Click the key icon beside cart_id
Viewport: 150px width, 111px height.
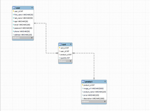[x=60, y=48]
